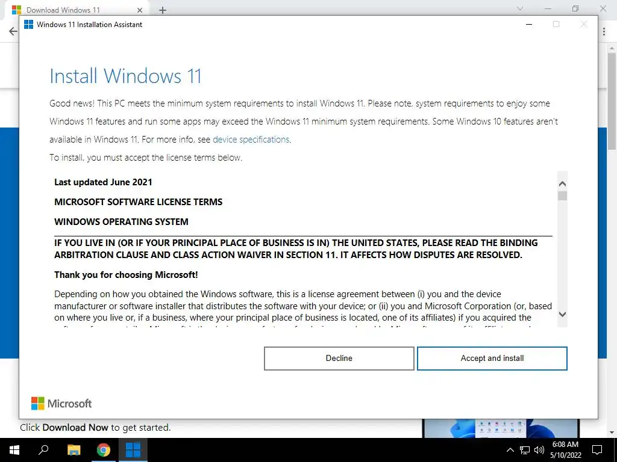This screenshot has width=617, height=462.
Task: Open the network tray icon
Action: tap(525, 450)
